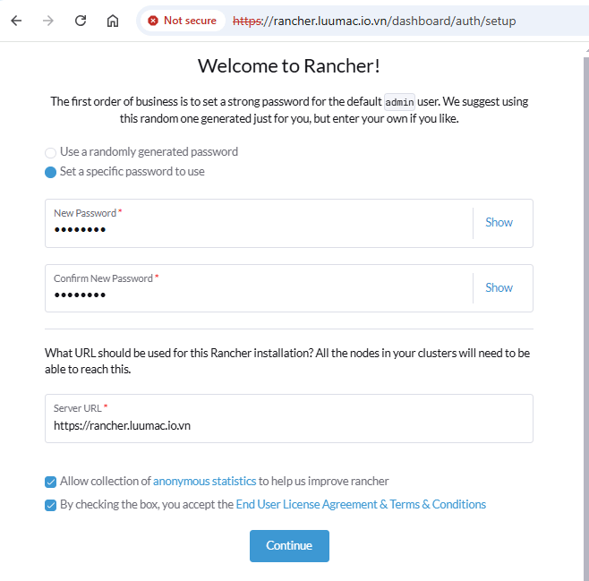
Task: Click the browser back arrow
Action: pos(16,21)
